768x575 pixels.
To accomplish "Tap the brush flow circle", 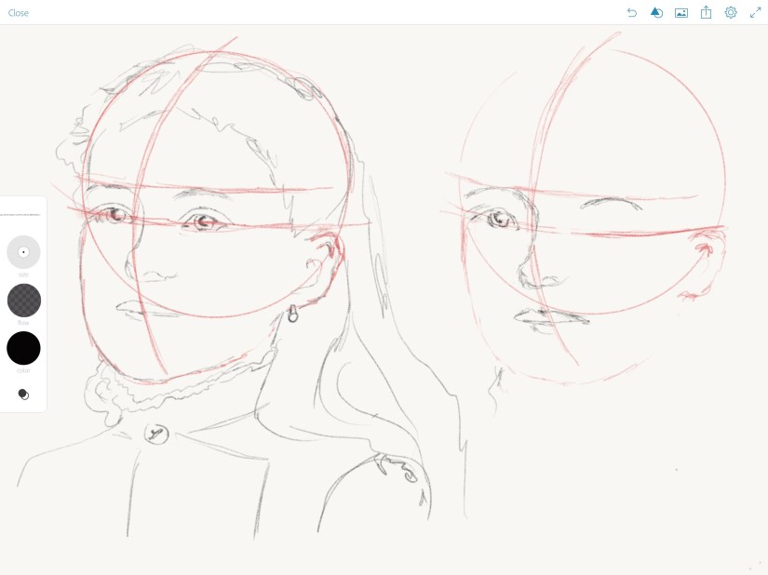I will click(x=23, y=301).
